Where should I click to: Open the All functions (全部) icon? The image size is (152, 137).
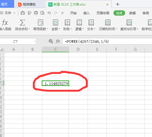[55, 22]
